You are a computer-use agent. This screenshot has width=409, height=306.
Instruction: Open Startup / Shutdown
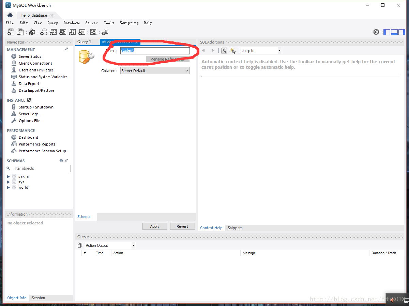(x=36, y=107)
